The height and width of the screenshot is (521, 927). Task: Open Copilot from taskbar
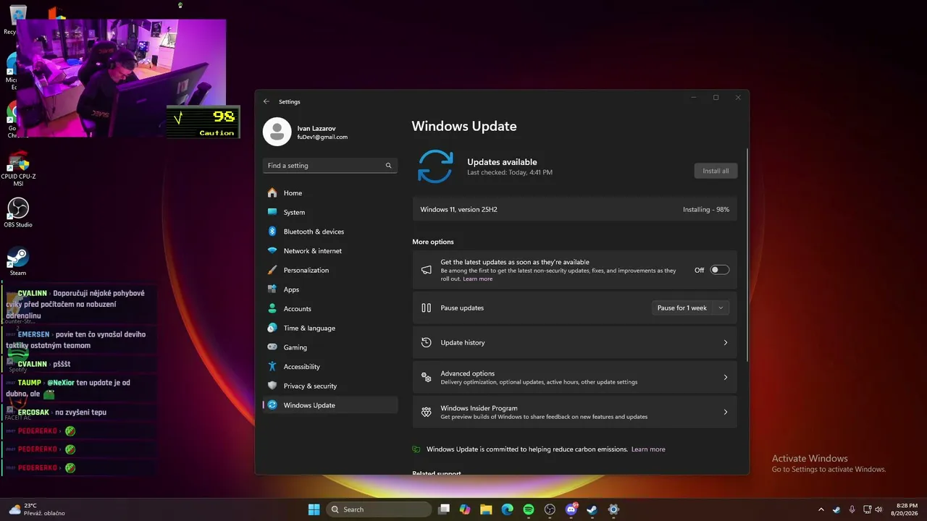465,509
